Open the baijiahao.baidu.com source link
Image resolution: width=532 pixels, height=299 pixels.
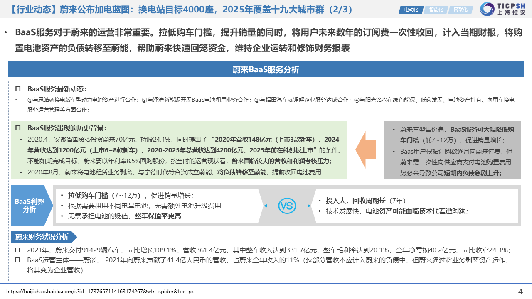100,292
